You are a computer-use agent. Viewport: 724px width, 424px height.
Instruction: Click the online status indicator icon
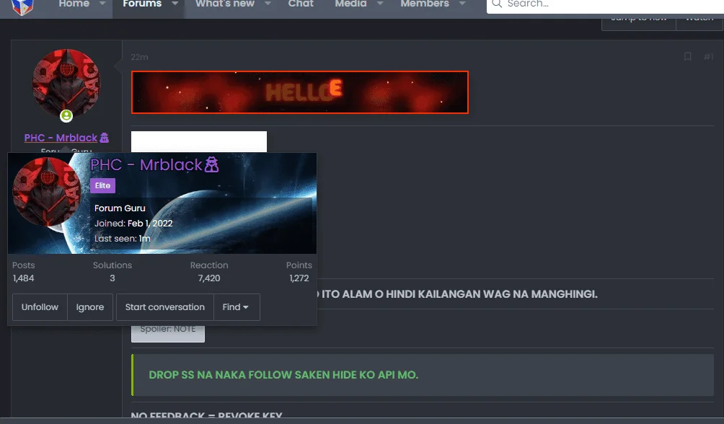coord(66,115)
